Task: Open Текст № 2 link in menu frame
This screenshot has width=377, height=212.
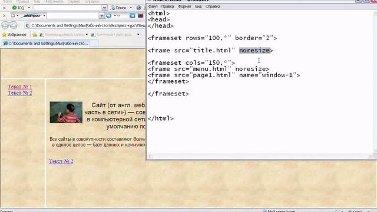Action: tap(19, 93)
